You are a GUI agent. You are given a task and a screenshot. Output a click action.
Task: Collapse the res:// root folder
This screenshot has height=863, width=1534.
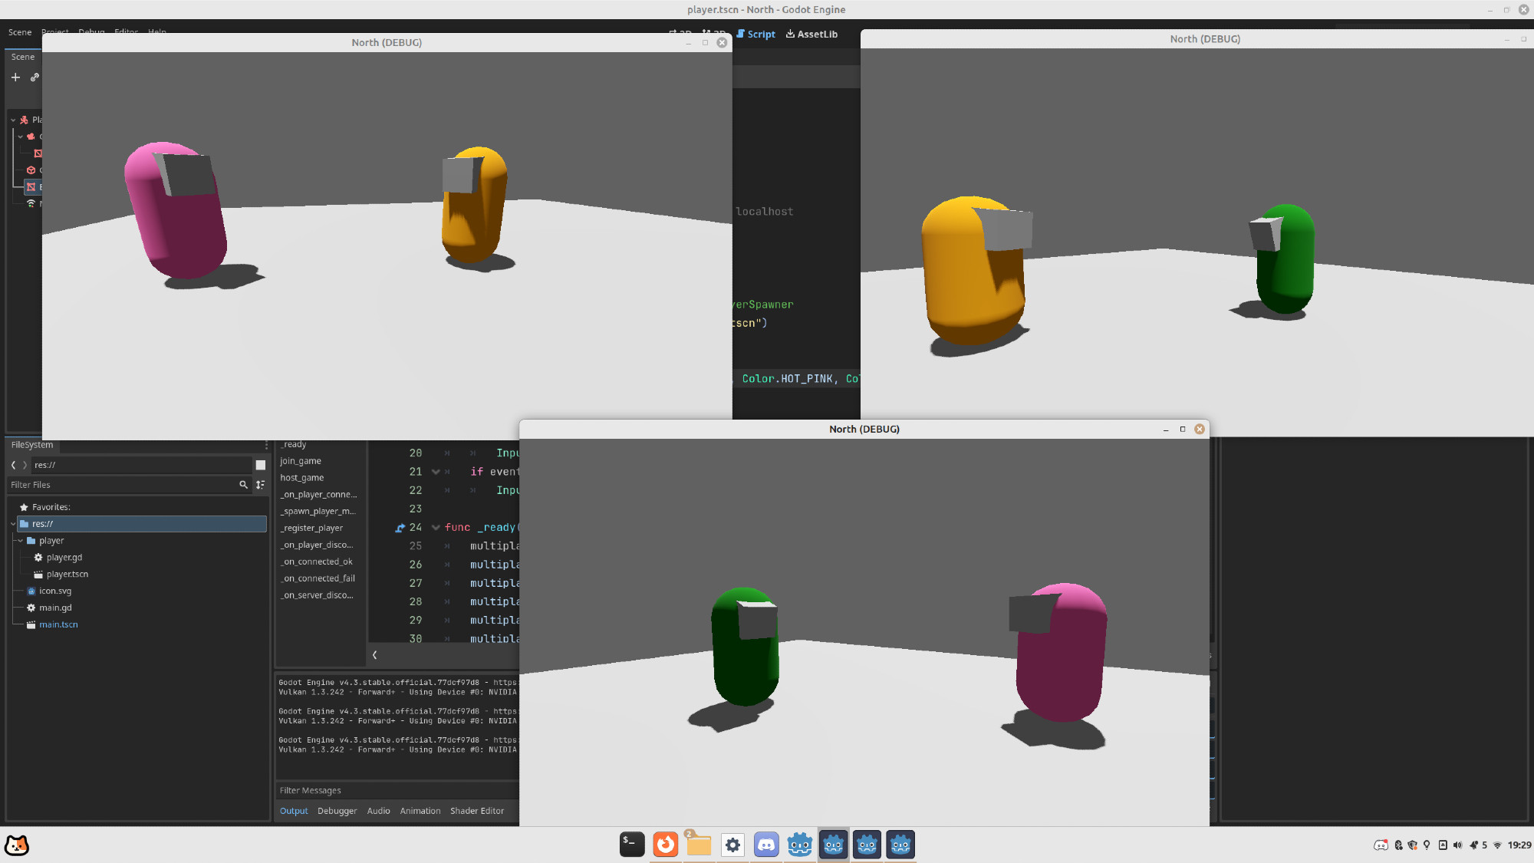click(x=13, y=524)
